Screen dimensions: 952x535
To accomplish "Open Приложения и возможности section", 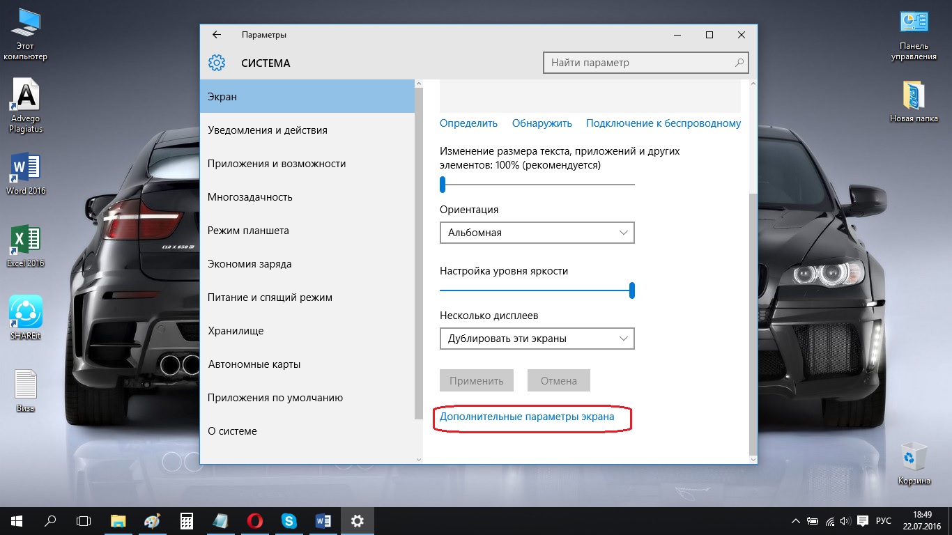I will [307, 164].
